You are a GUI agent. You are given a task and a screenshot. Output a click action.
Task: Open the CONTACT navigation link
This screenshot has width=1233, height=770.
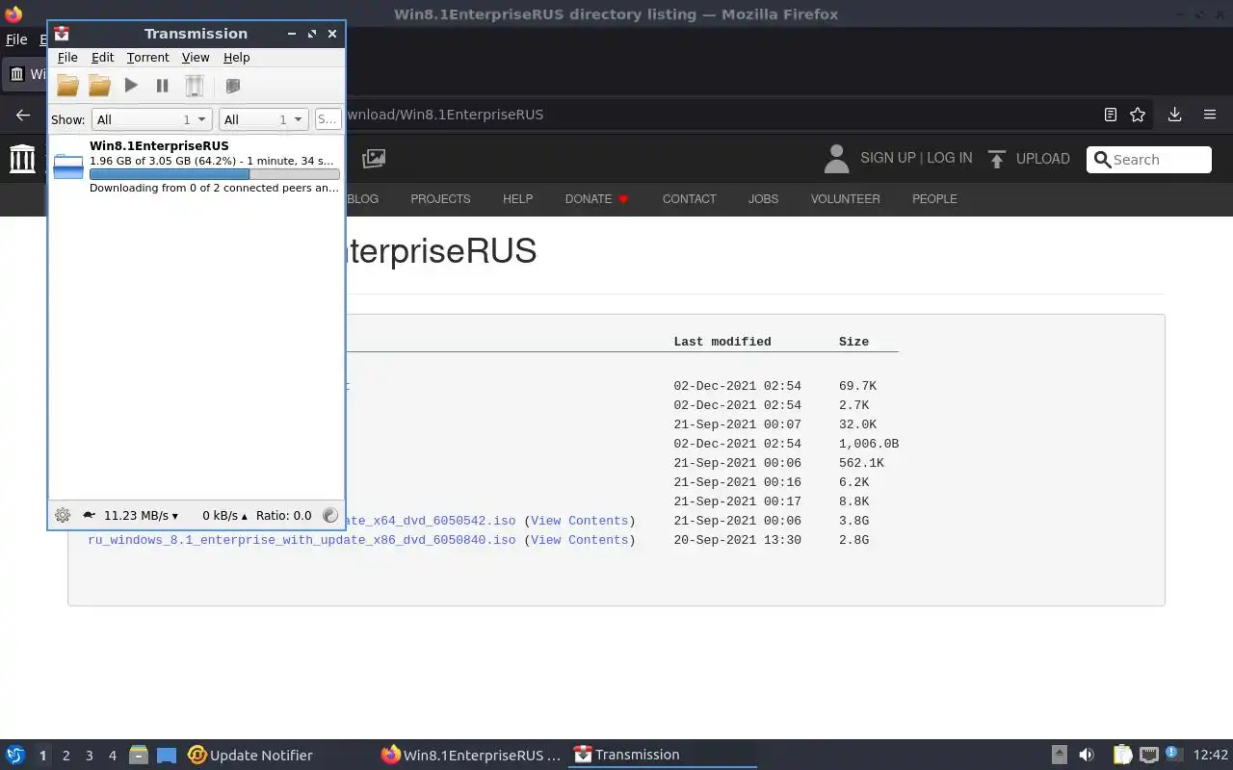coord(689,199)
